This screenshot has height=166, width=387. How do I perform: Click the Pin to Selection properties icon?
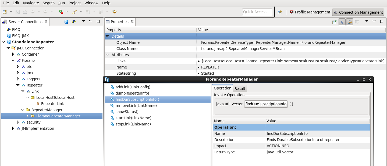coord(334,22)
